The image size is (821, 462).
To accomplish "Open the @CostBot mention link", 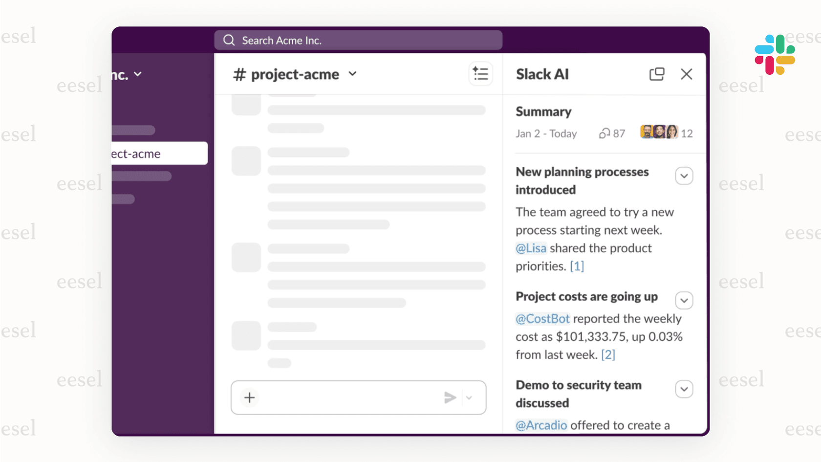I will click(x=542, y=318).
